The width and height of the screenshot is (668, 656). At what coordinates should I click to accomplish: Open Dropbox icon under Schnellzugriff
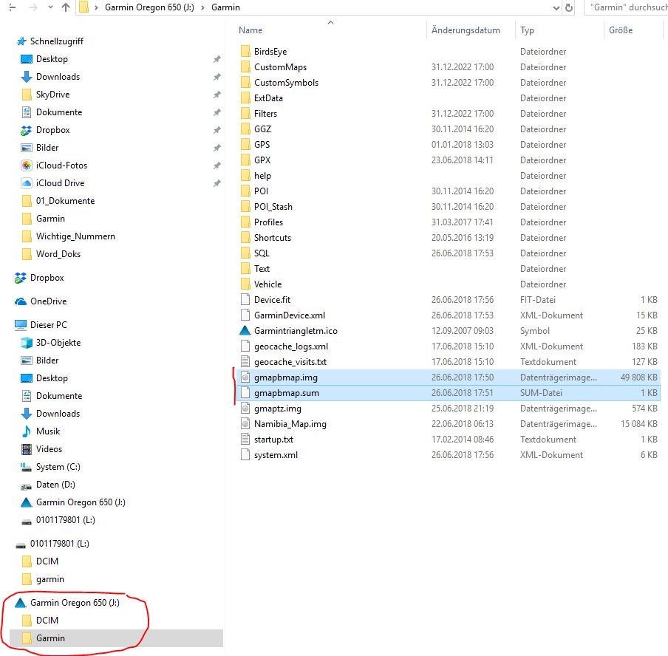tap(27, 130)
